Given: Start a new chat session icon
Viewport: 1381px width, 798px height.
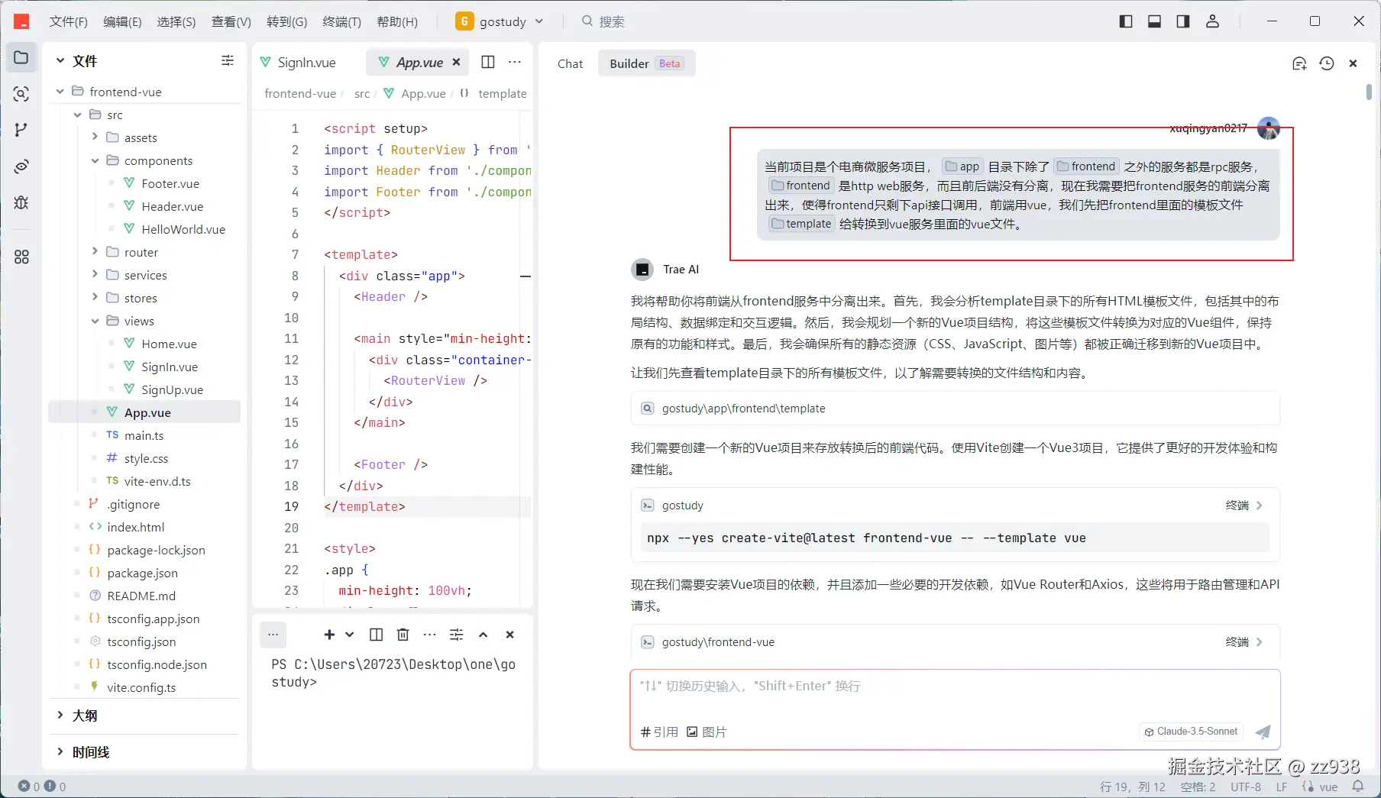Looking at the screenshot, I should (x=1299, y=63).
